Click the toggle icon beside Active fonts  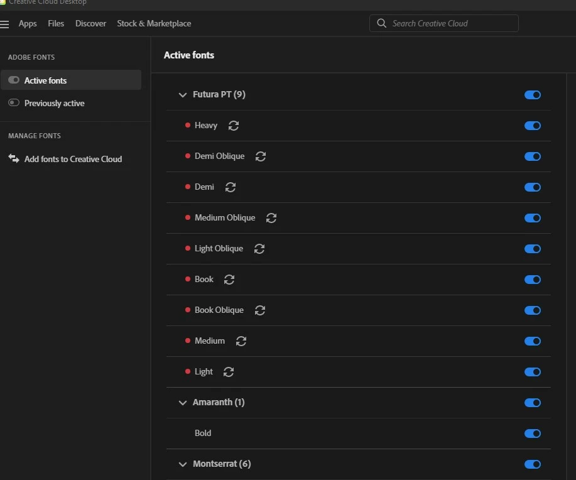click(14, 80)
